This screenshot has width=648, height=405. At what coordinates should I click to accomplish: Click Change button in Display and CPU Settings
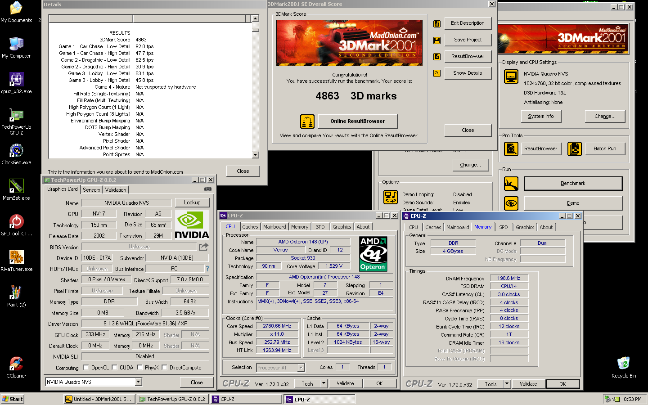pyautogui.click(x=605, y=116)
